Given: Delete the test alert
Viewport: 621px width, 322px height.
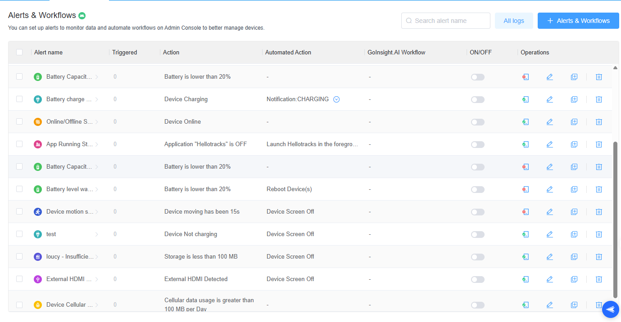Looking at the screenshot, I should pos(598,234).
